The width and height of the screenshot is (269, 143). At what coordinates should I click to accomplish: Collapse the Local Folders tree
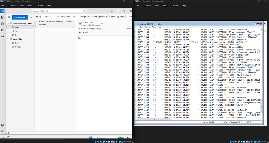point(8,39)
